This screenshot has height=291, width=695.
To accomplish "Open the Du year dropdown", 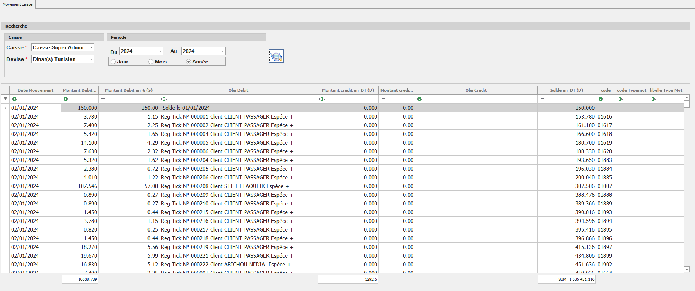I will tap(160, 51).
